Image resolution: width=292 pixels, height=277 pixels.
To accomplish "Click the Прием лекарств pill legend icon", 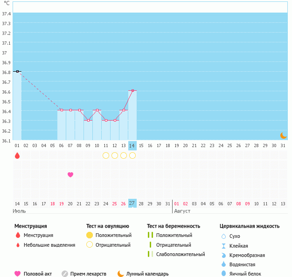I will 65,274.
